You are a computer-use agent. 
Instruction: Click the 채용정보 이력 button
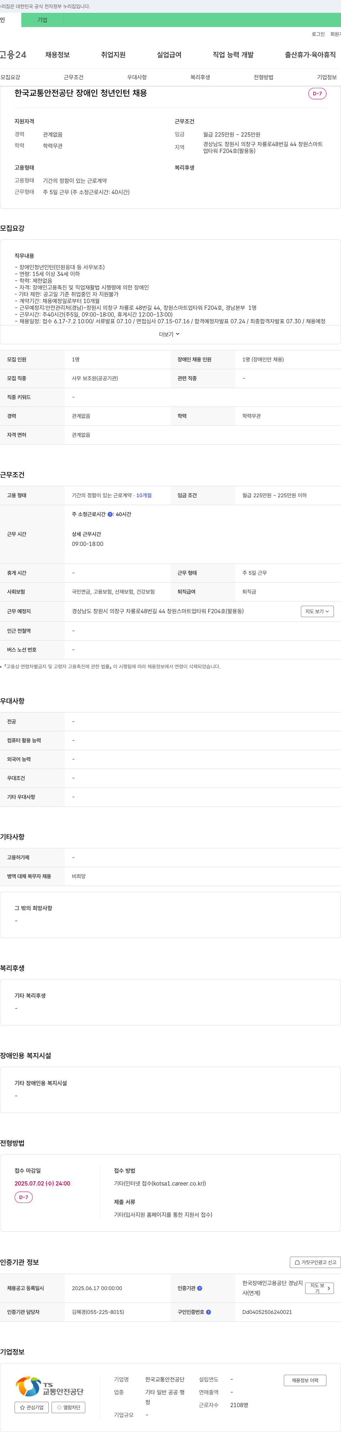[305, 1380]
